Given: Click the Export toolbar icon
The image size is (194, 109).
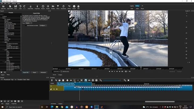Looking at the screenshot, I should [x=74, y=7].
